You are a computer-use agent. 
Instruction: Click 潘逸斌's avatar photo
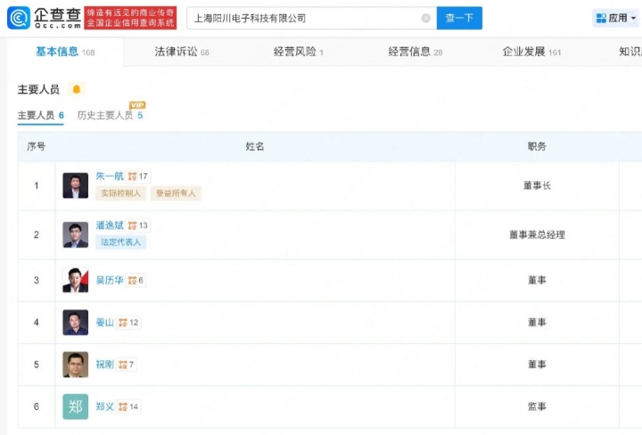coord(75,234)
